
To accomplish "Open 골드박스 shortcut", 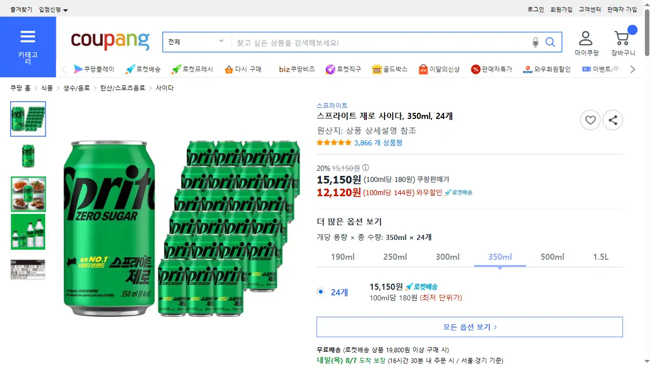I will coord(390,69).
